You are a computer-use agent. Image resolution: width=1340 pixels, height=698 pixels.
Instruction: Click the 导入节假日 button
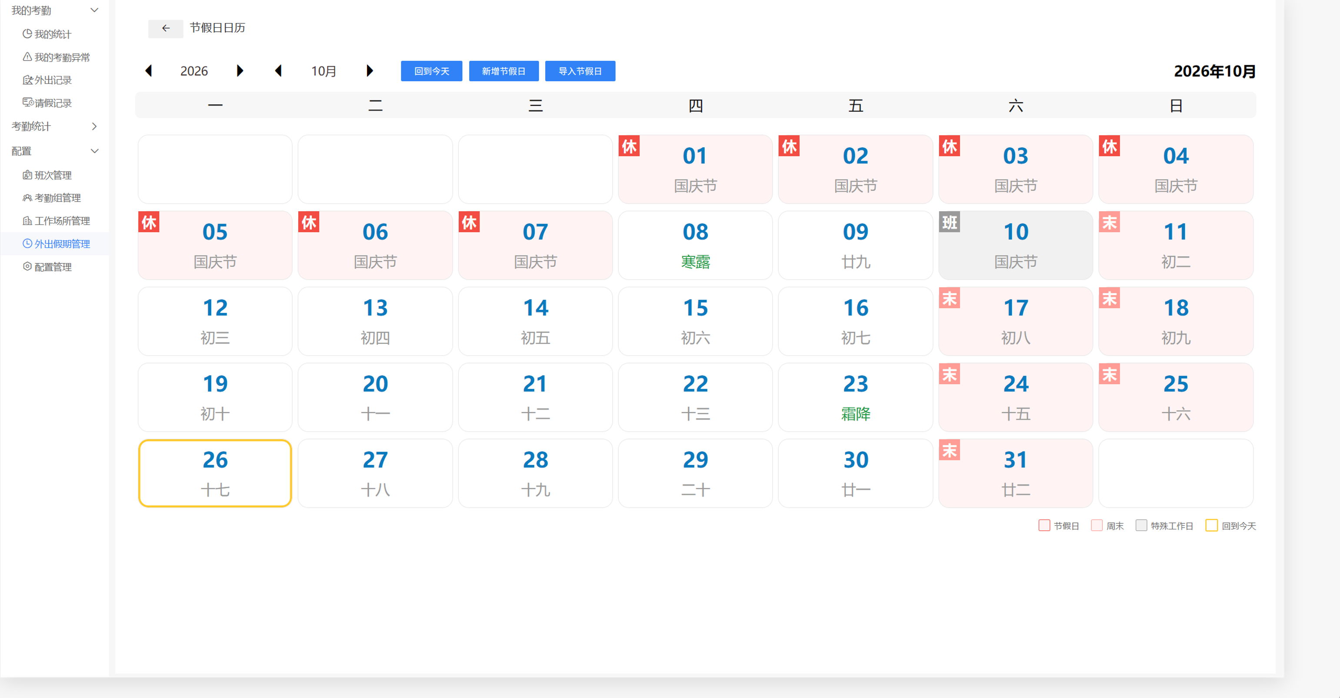[580, 71]
